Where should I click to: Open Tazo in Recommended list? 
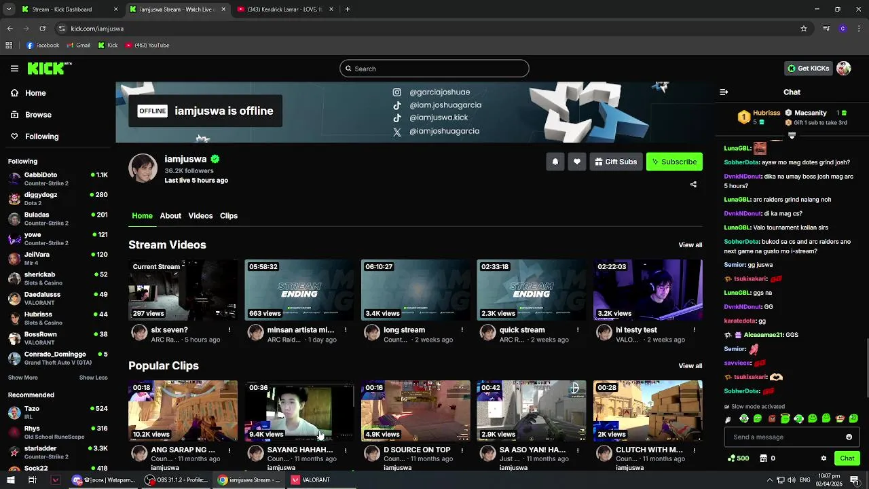(58, 413)
